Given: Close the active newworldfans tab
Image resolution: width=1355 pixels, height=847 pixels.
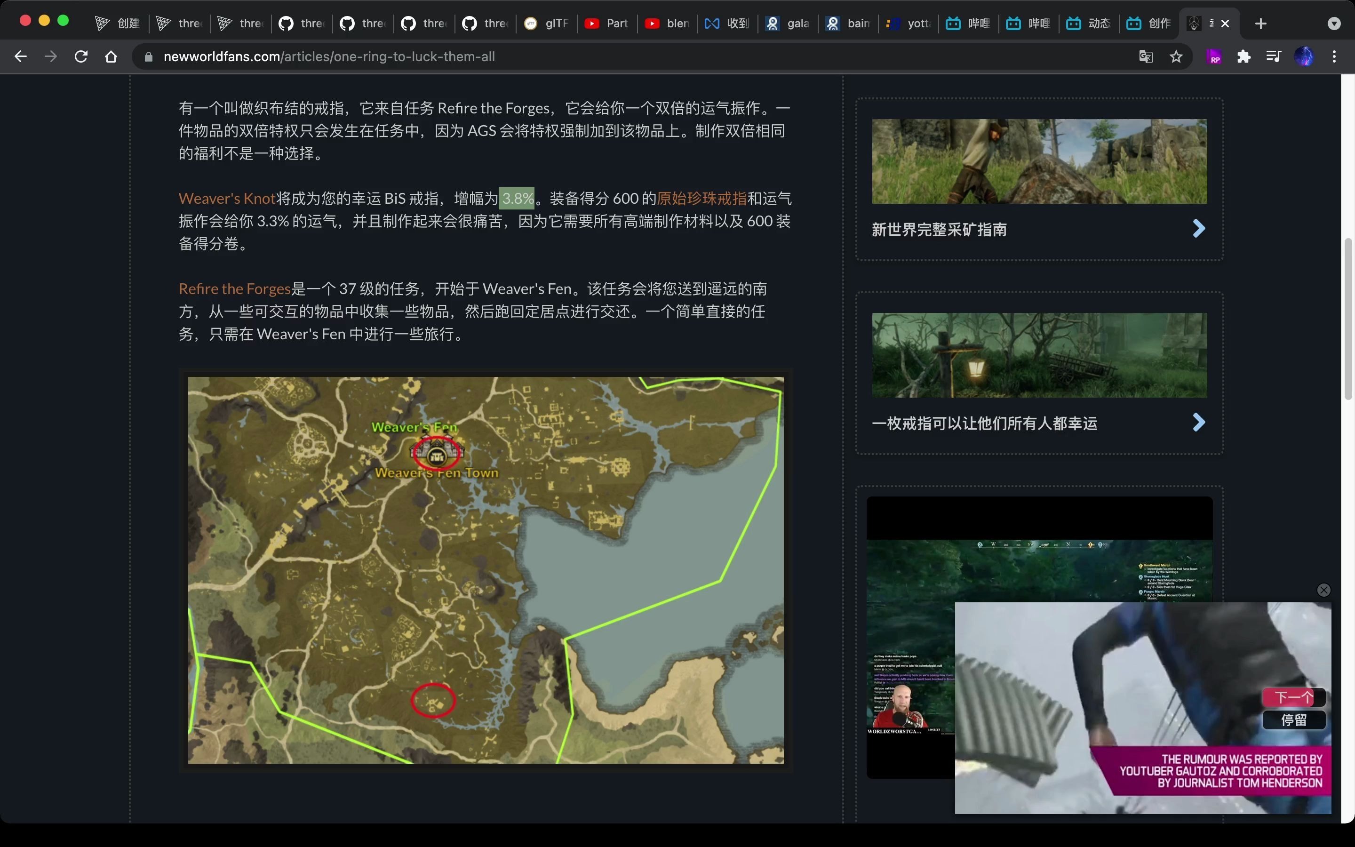Looking at the screenshot, I should (x=1225, y=24).
